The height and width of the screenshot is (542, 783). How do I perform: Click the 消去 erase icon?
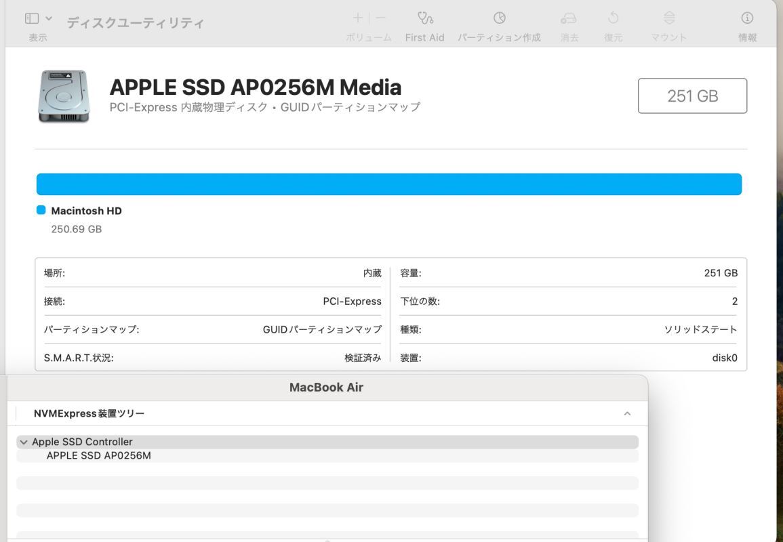(x=569, y=18)
